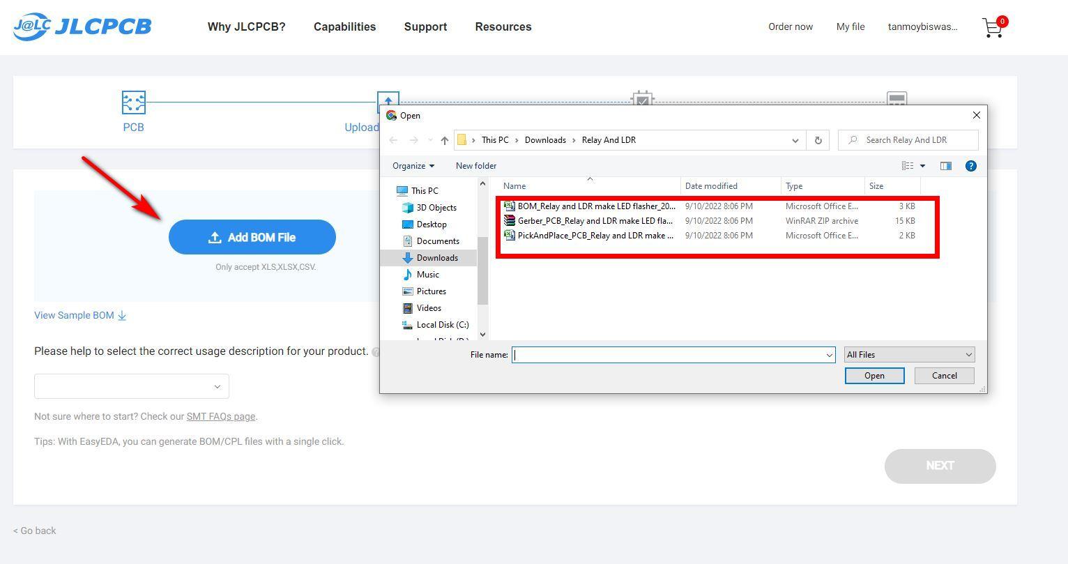Open the shopping cart icon

pos(993,28)
